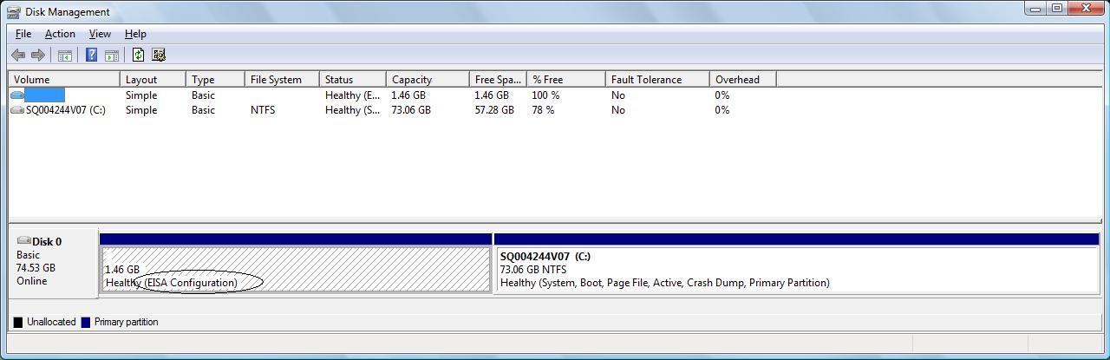Screen dimensions: 1110x360
Task: Click the 78 % free cell
Action: (x=544, y=110)
